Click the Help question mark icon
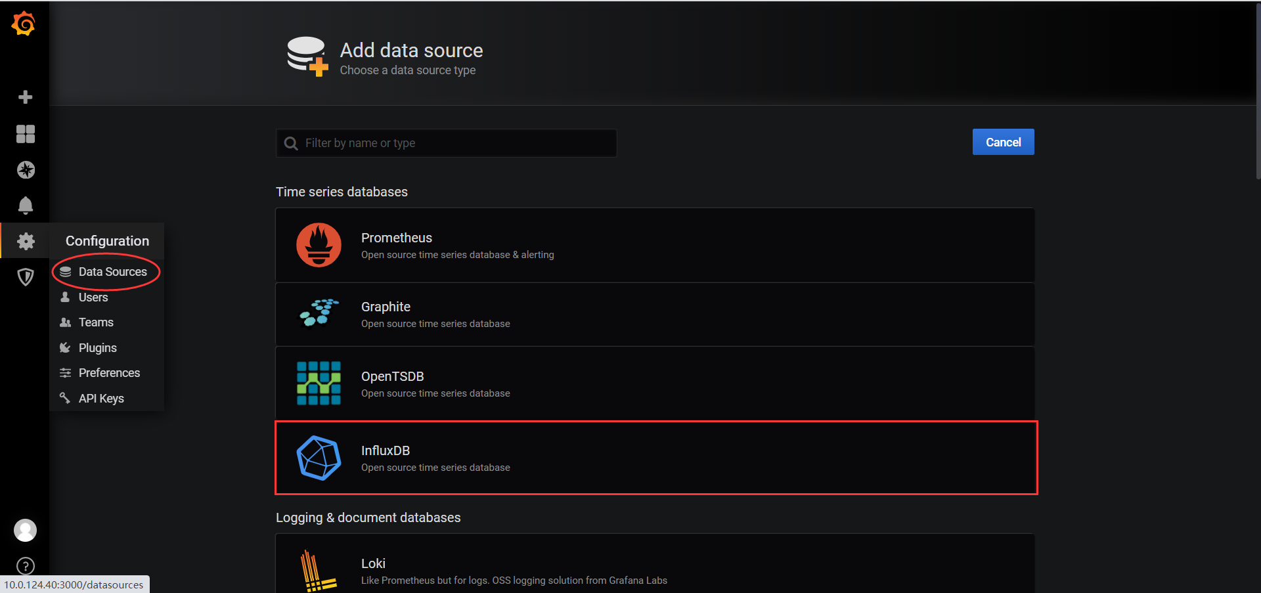Image resolution: width=1261 pixels, height=593 pixels. click(x=26, y=565)
